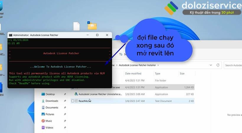Click the command prompt icon in the title bar

(x=10, y=35)
